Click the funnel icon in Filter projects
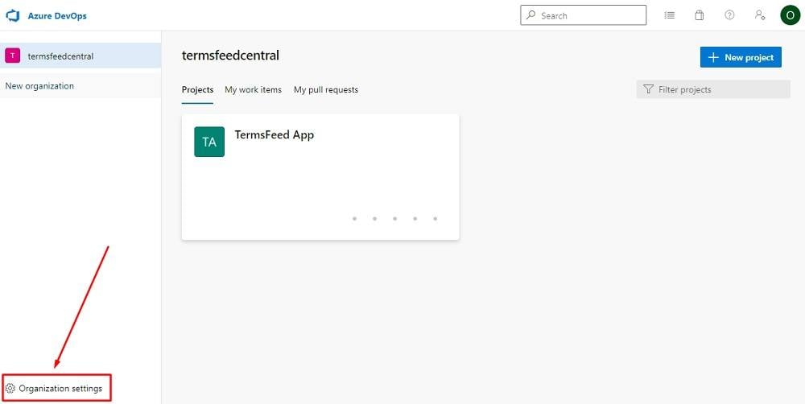805x404 pixels. [x=648, y=89]
